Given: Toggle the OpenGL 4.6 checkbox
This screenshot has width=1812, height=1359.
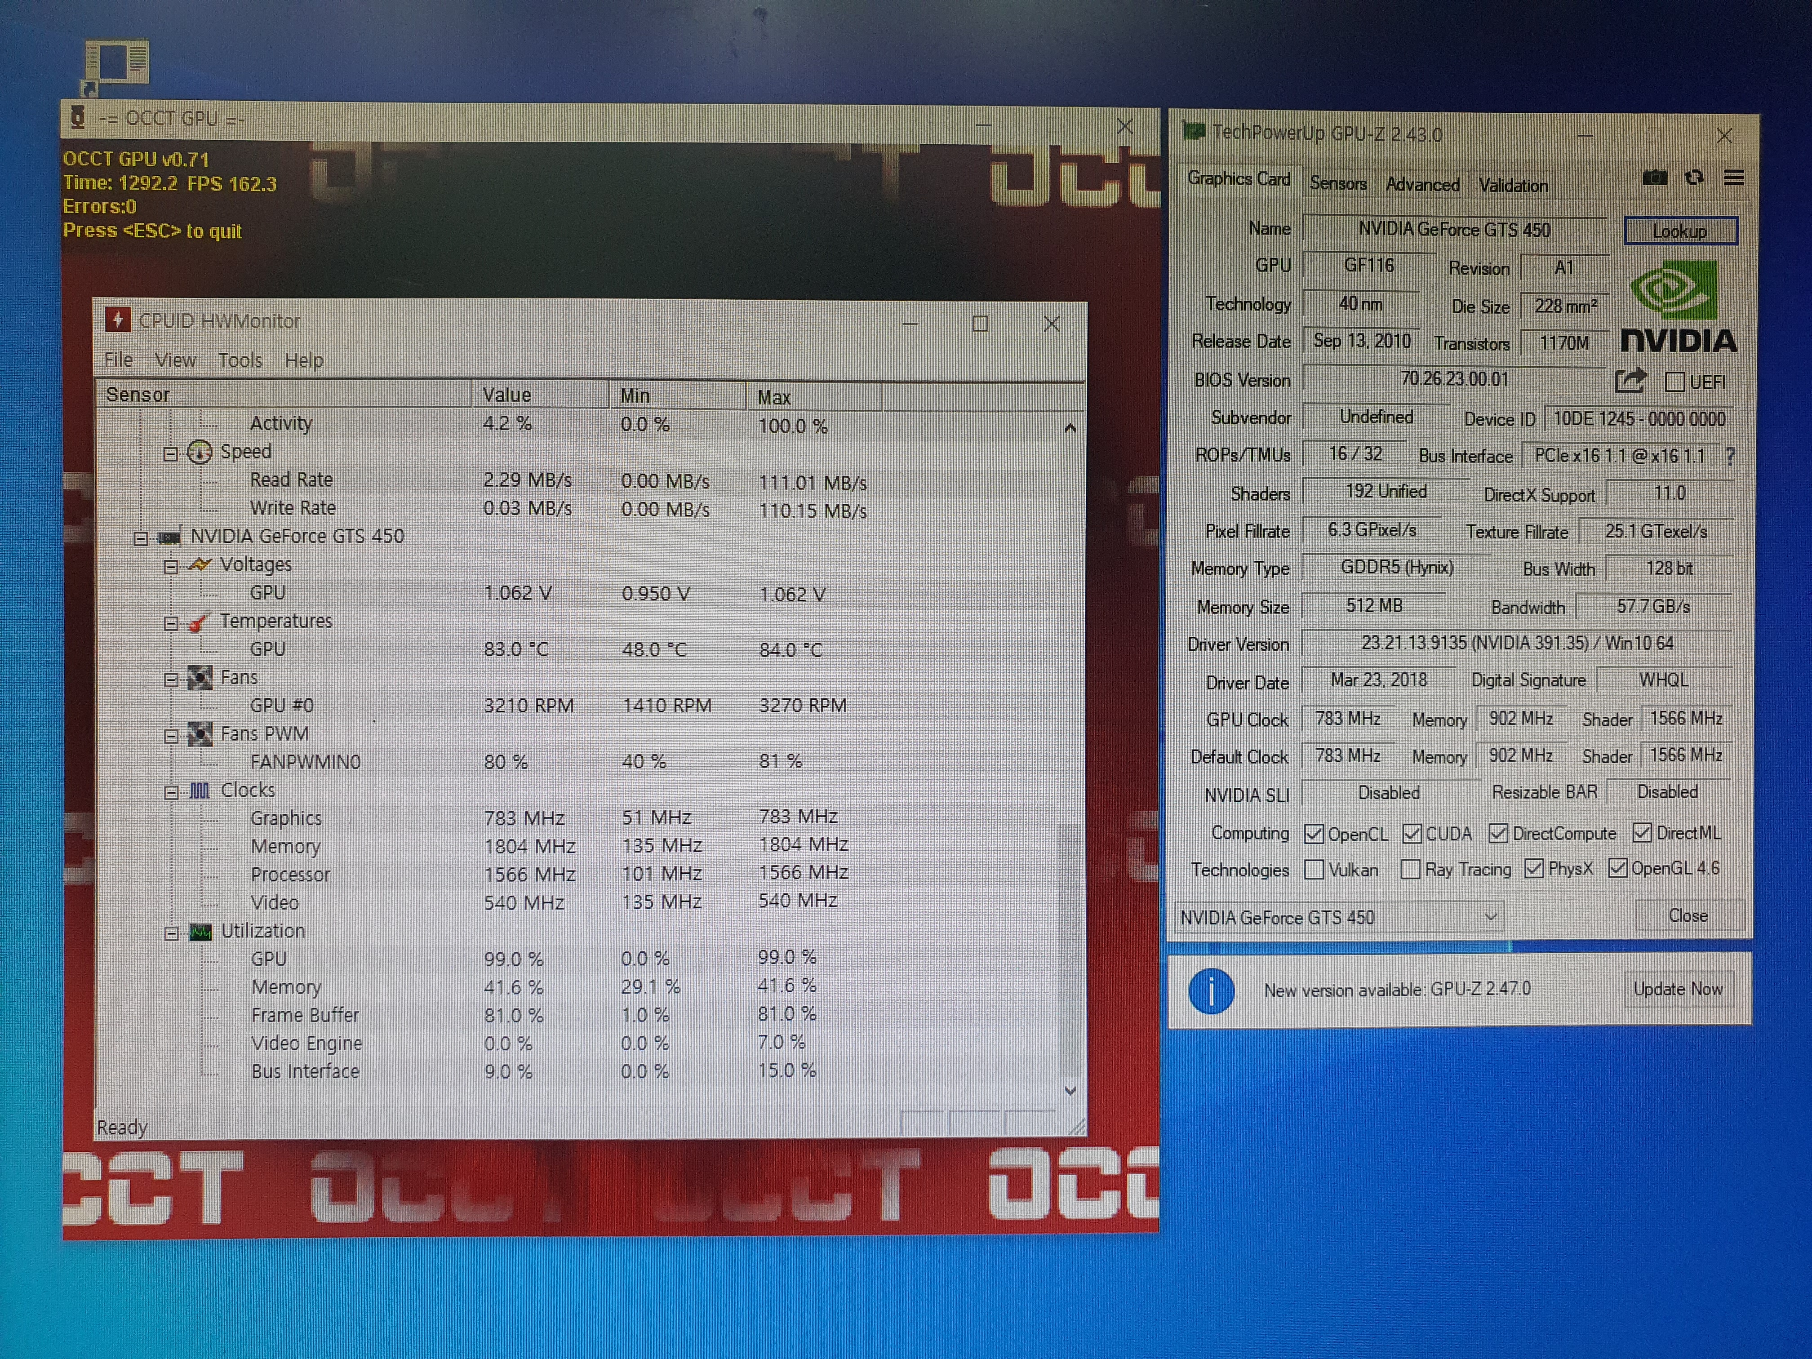Looking at the screenshot, I should click(x=1617, y=867).
